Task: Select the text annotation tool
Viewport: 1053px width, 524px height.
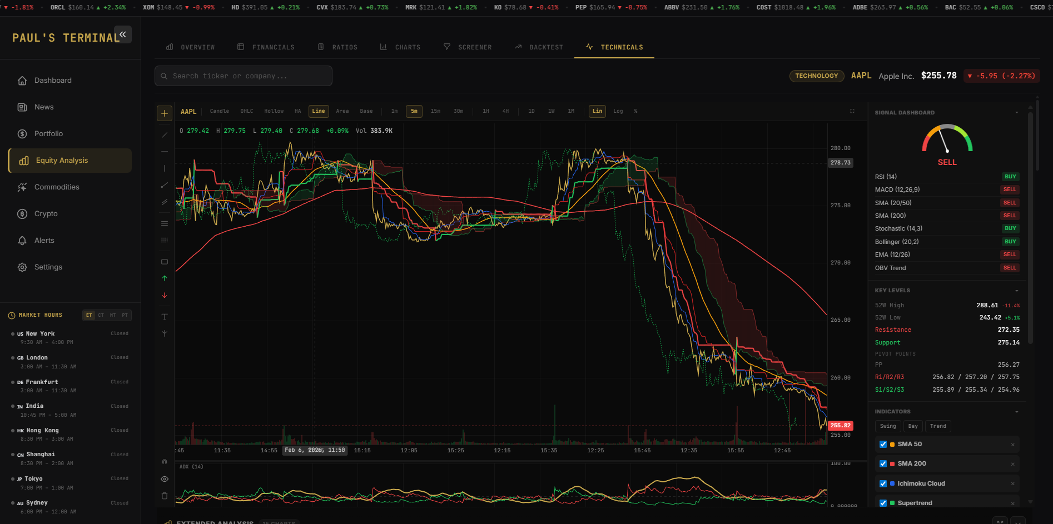Action: pos(165,317)
